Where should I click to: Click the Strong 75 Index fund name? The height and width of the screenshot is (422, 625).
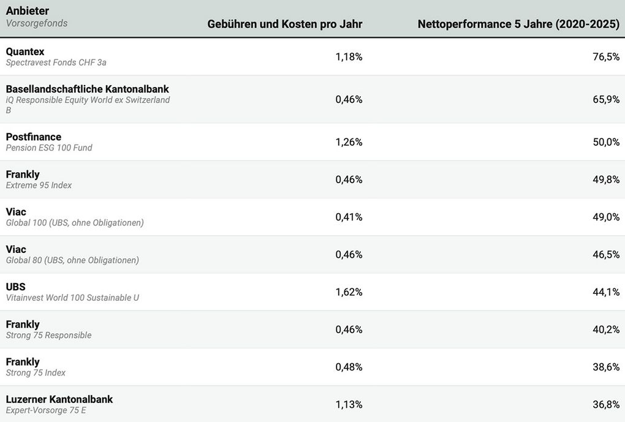click(x=36, y=372)
